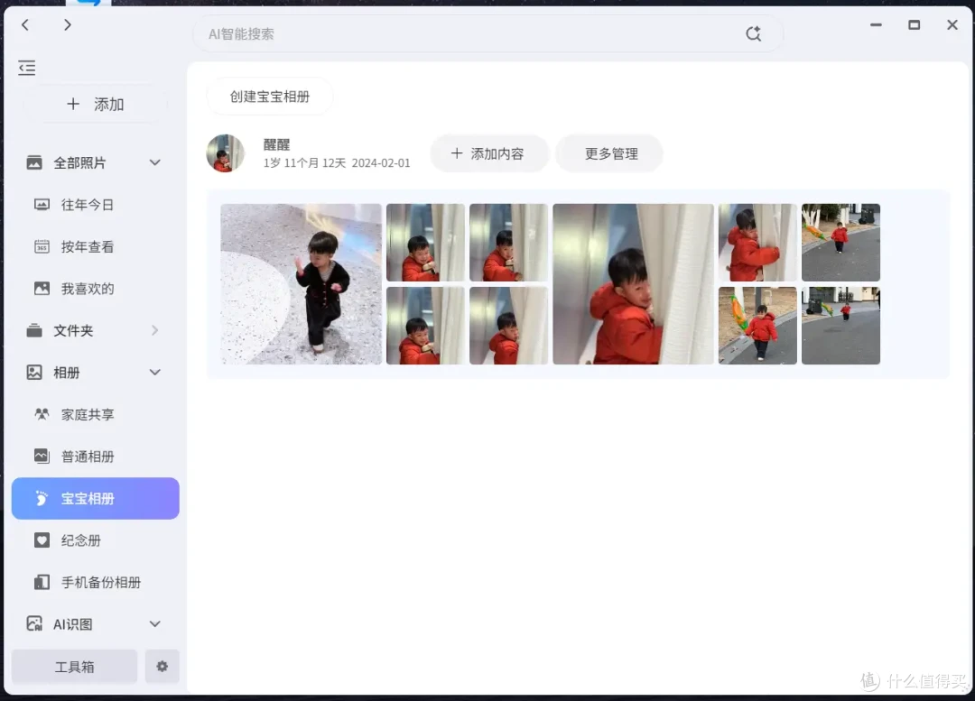Viewport: 975px width, 701px height.
Task: Click the 宝宝相册 footprint icon
Action: (x=41, y=498)
